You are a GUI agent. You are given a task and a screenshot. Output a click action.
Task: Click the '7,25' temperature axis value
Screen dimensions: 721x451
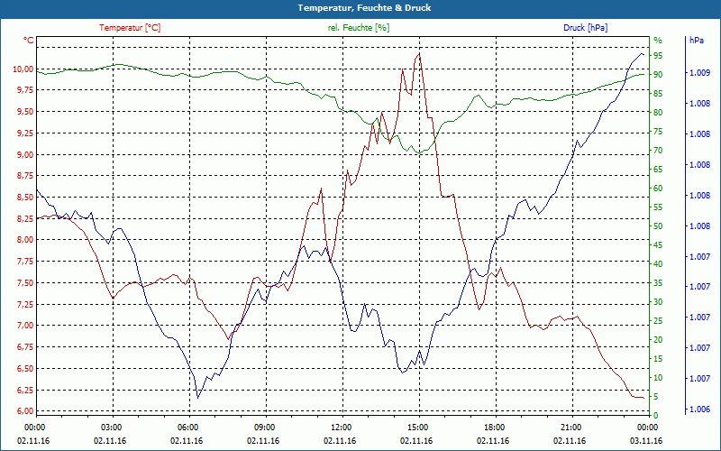25,304
